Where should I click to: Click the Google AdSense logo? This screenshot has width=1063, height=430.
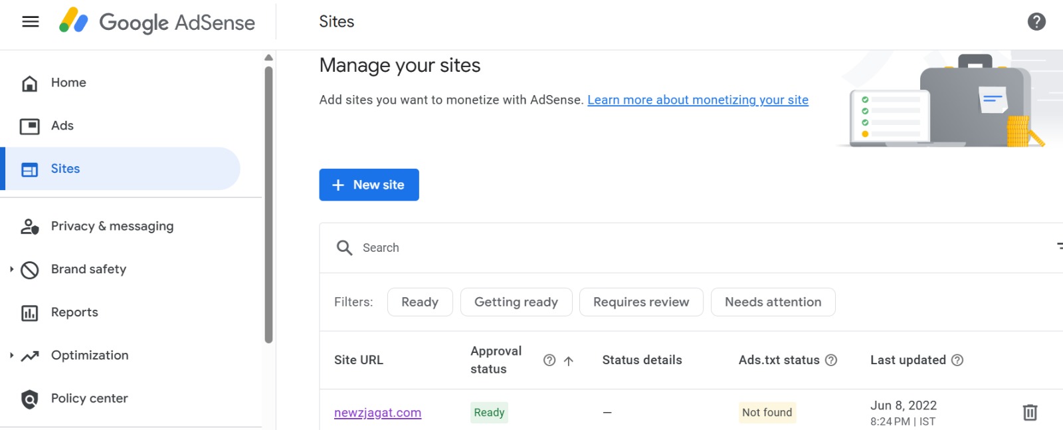pos(157,22)
